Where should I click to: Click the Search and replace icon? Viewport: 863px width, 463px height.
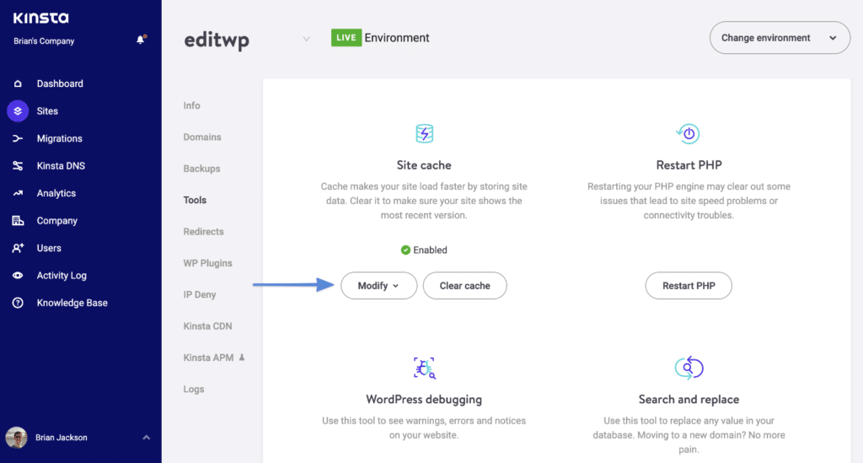pos(689,368)
